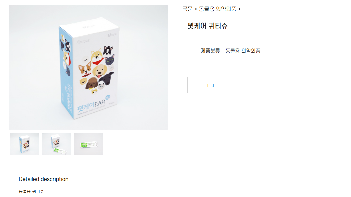Image resolution: width=351 pixels, height=197 pixels.
Task: Click the PETCARE logo on the box top
Action: click(x=83, y=41)
